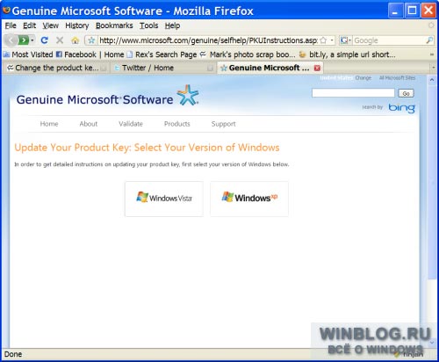Click the Change country link
Screen dimensions: 439x362
point(363,78)
